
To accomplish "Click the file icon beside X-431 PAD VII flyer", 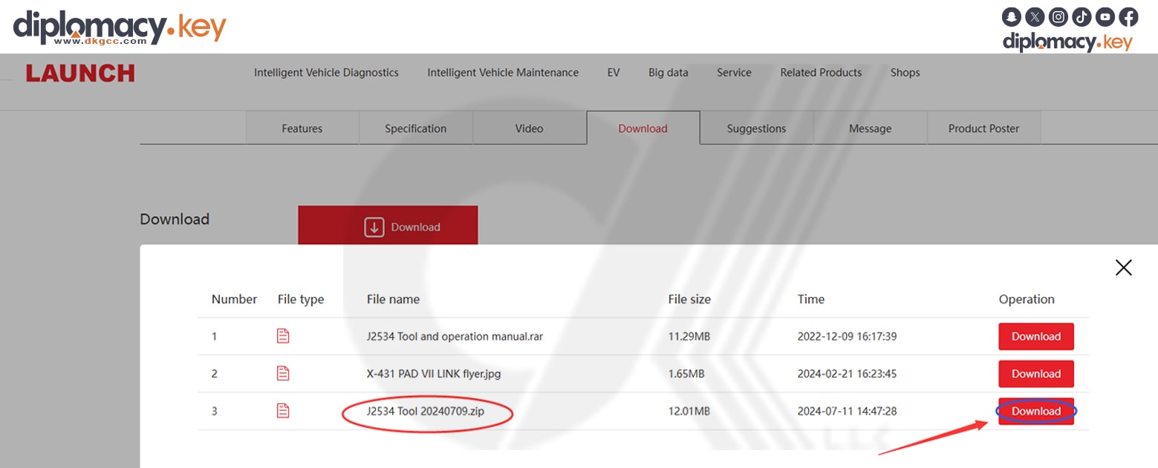I will (x=282, y=374).
